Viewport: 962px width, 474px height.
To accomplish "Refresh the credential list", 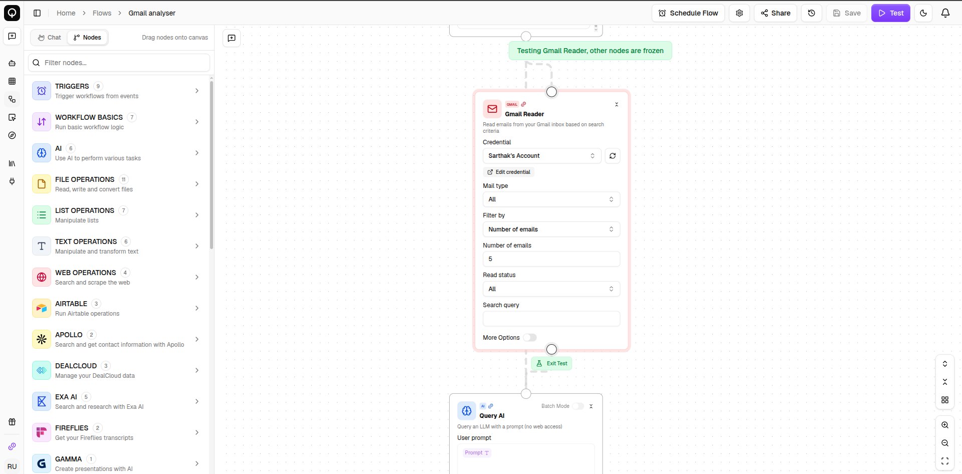I will coord(613,156).
